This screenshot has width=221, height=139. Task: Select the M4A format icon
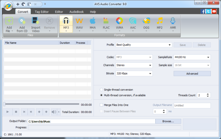point(93,21)
